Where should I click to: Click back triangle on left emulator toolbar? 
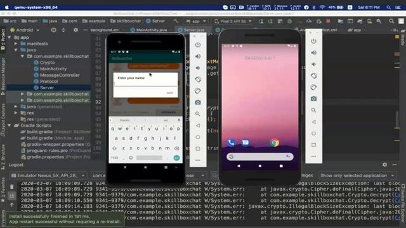coord(198,125)
